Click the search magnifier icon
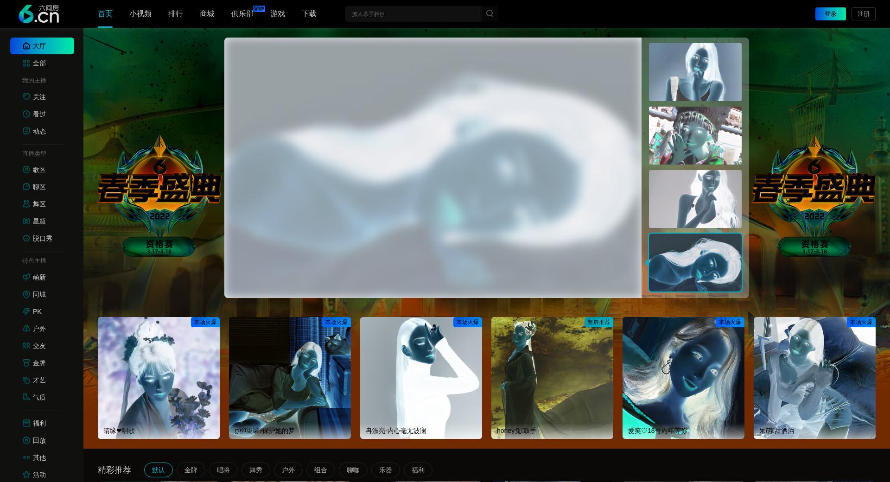The image size is (890, 482). pyautogui.click(x=489, y=14)
